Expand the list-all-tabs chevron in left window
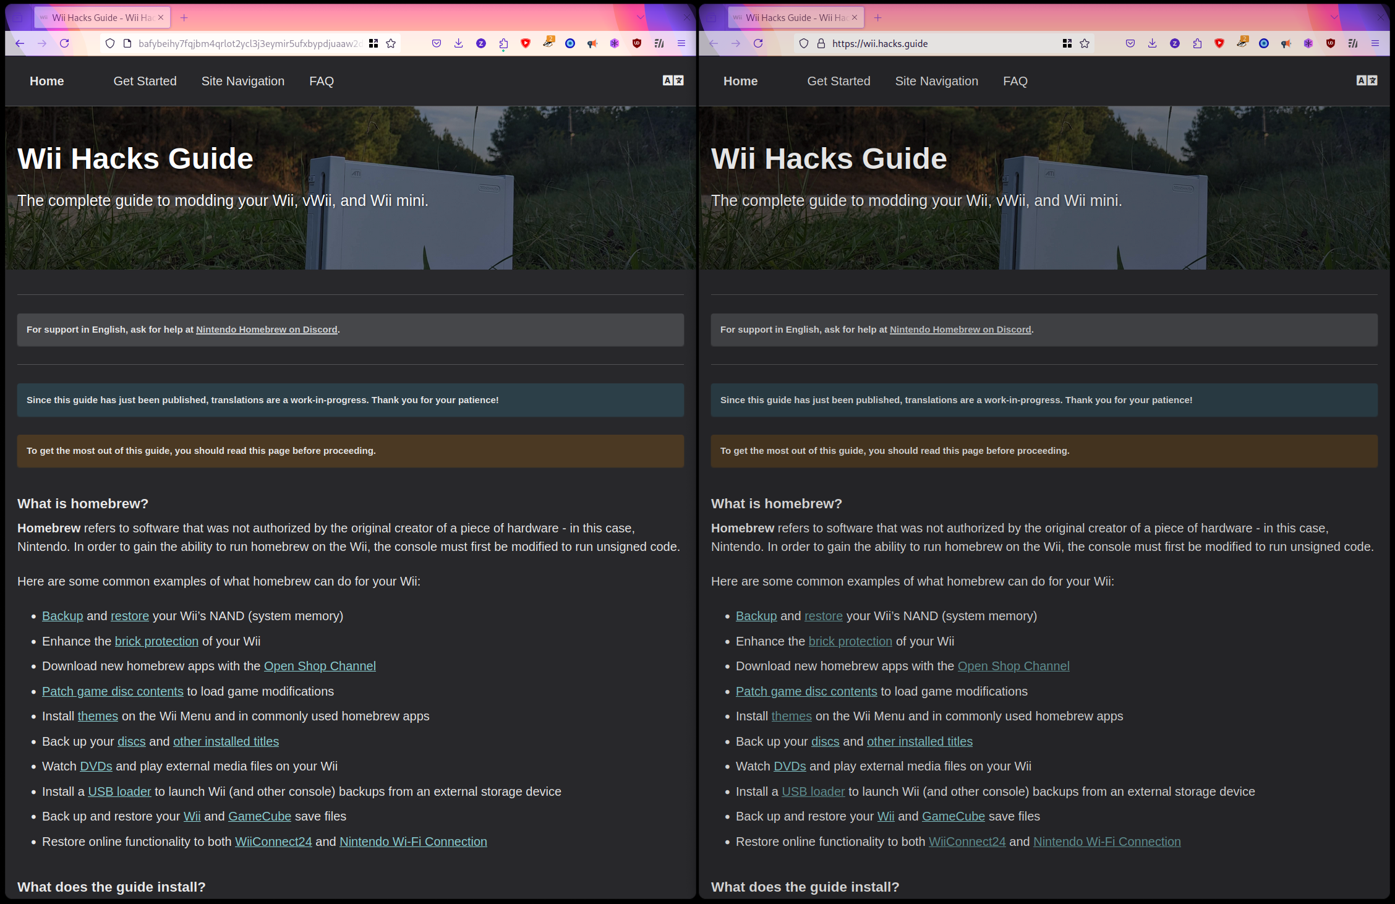 point(641,17)
